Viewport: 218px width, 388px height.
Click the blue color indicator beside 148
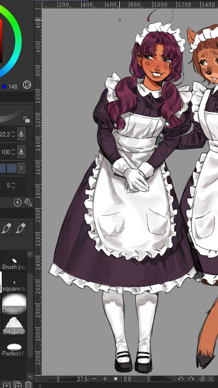point(4,87)
